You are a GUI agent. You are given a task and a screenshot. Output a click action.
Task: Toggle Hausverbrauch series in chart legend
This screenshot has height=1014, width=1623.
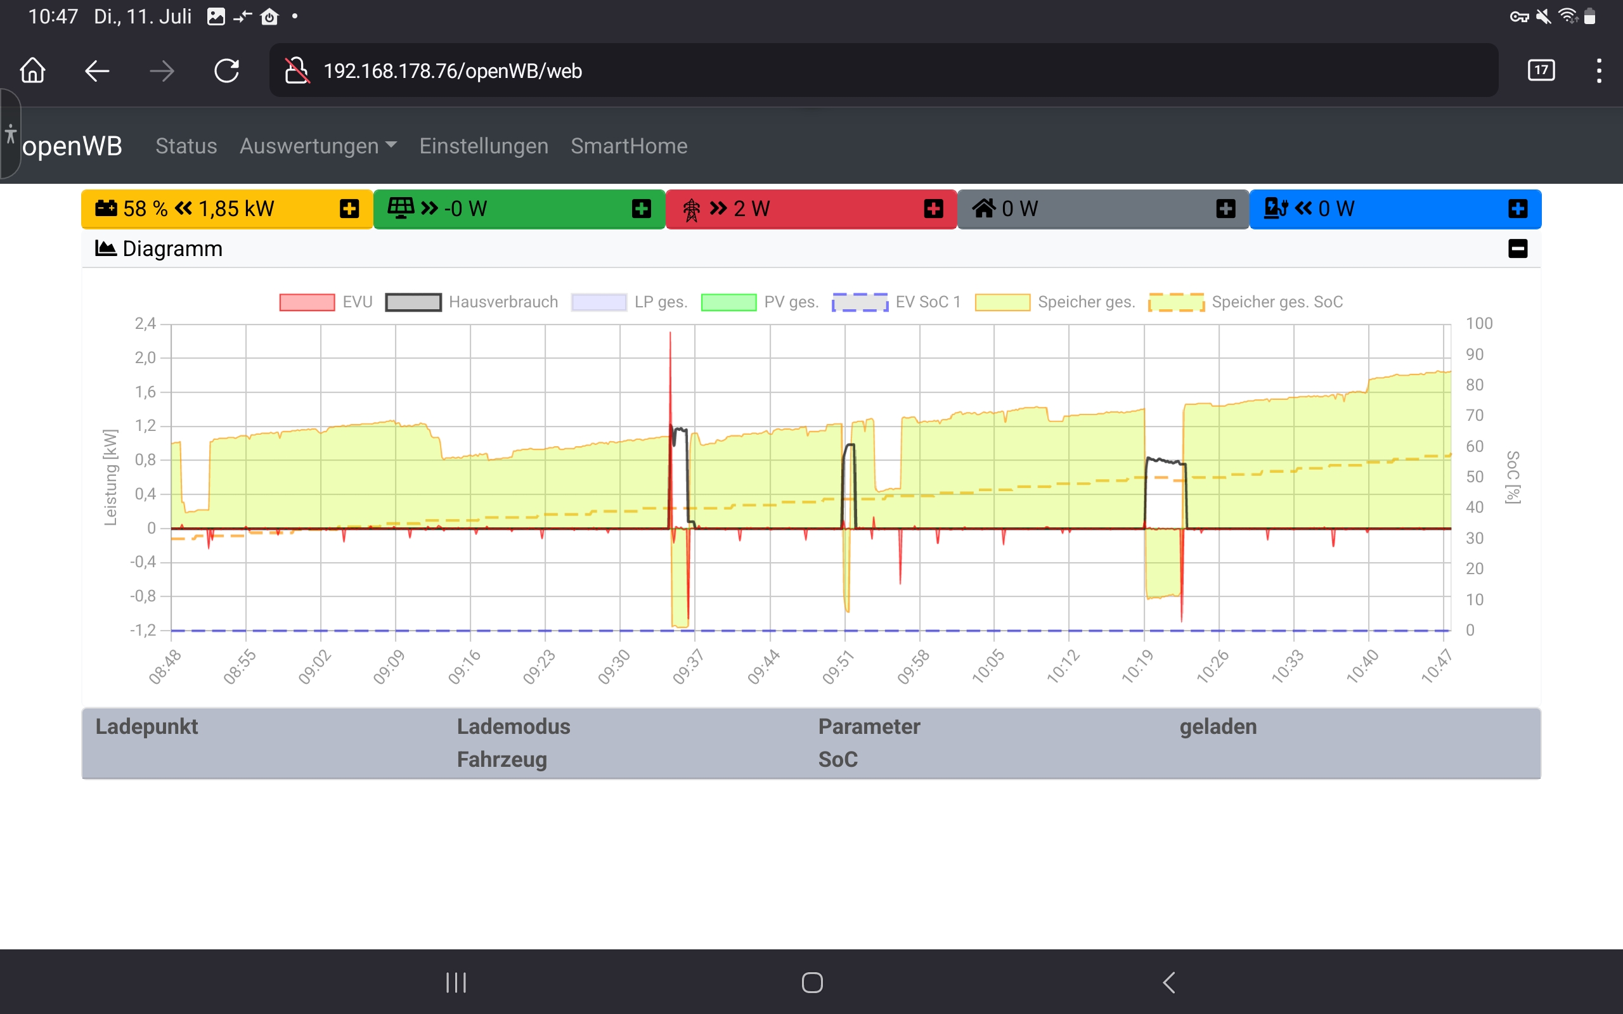tap(413, 302)
